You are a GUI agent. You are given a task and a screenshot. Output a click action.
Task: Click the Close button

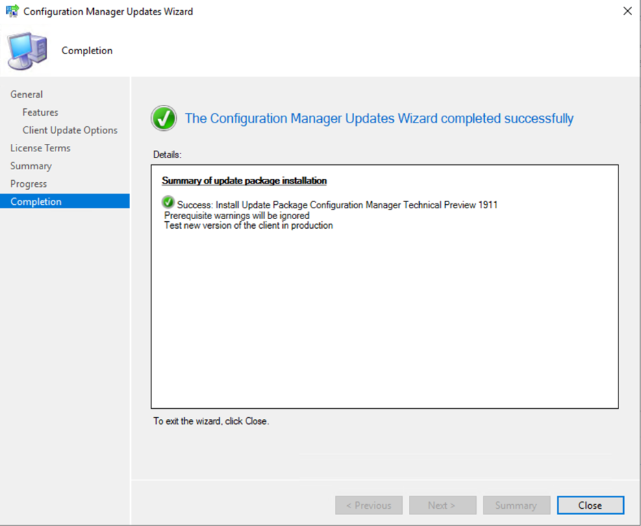pyautogui.click(x=590, y=505)
